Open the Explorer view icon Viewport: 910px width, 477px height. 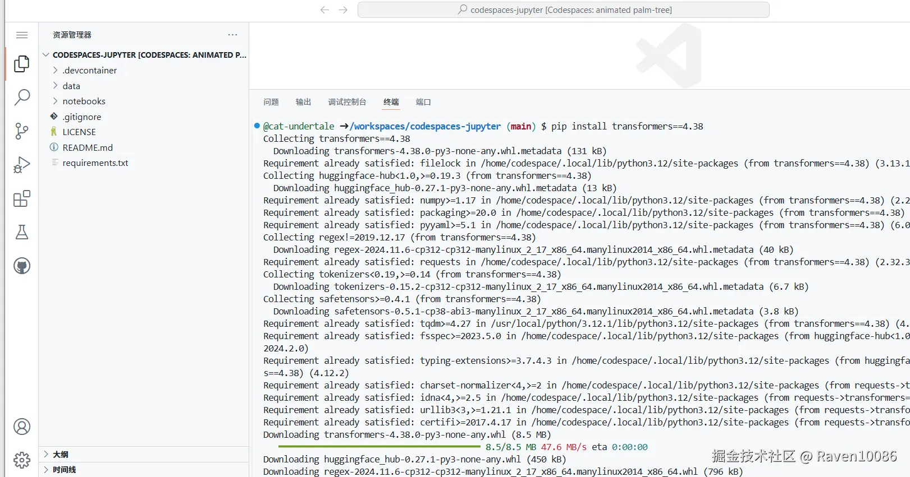click(x=22, y=64)
